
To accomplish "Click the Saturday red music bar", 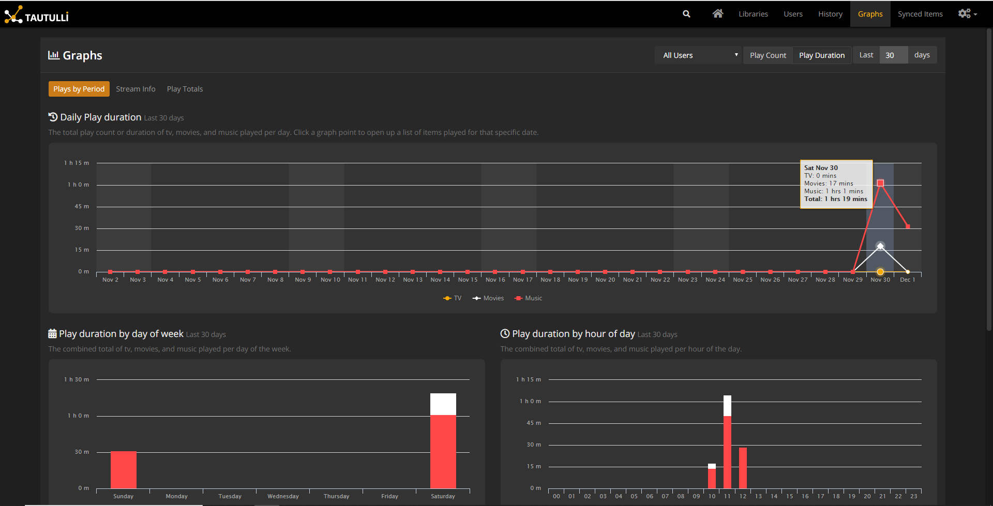I will pyautogui.click(x=443, y=452).
